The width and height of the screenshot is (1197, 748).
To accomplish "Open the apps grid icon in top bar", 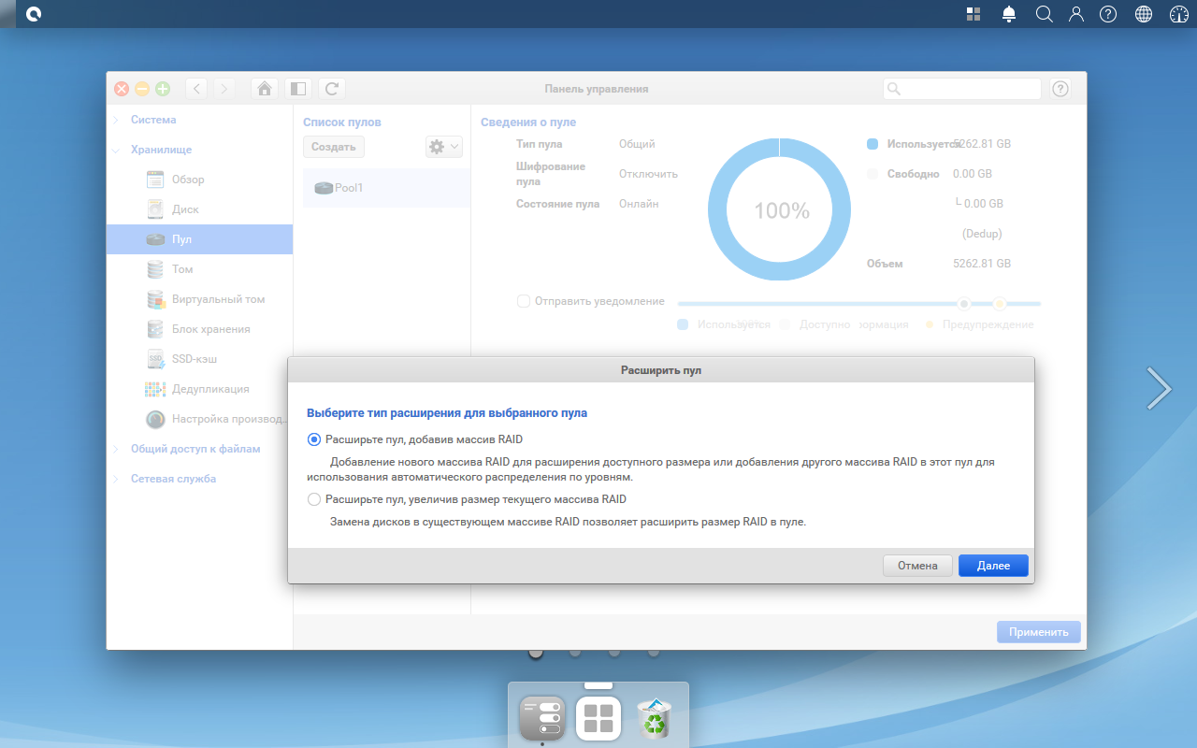I will click(973, 14).
